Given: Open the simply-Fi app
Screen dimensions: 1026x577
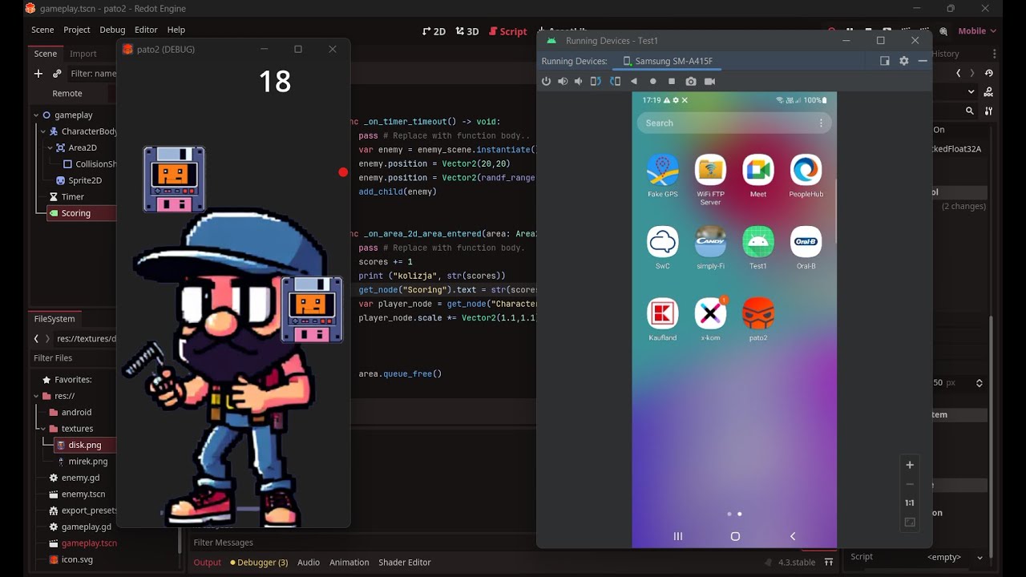Looking at the screenshot, I should click(x=710, y=248).
